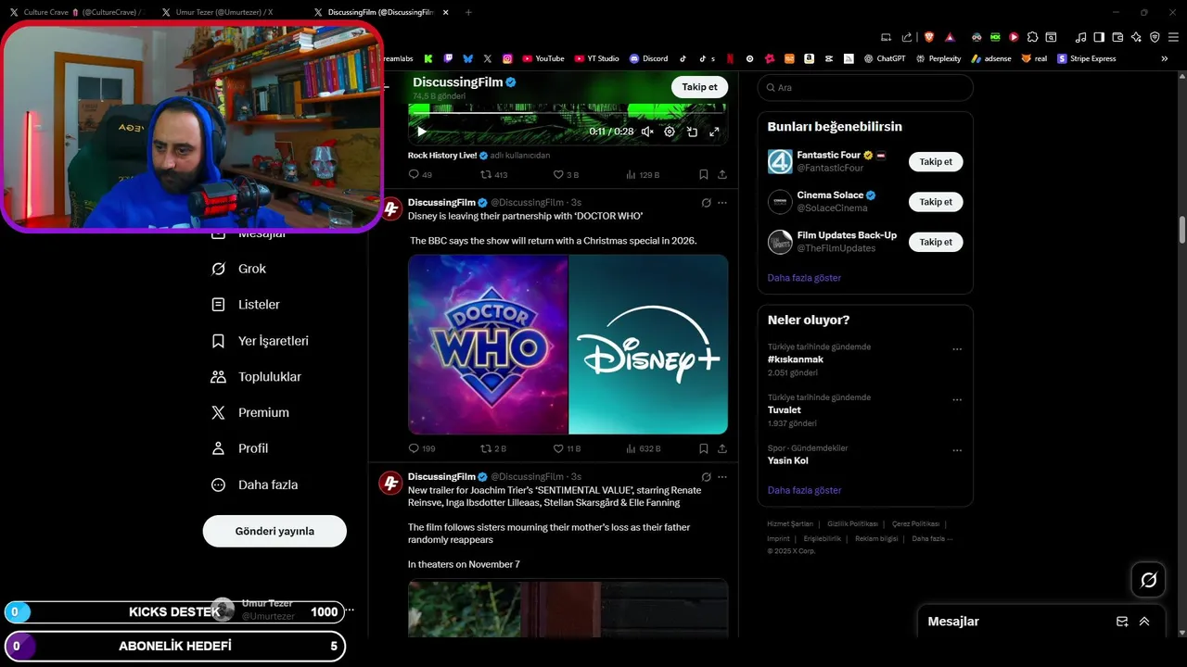Screen dimensions: 1187x667
Task: Open the YouTube bookmark
Action: pos(543,58)
